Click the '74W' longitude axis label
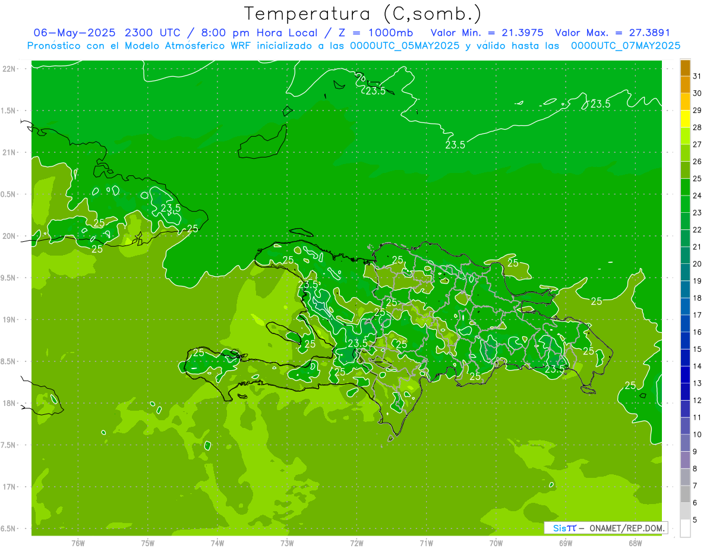 coord(217,543)
